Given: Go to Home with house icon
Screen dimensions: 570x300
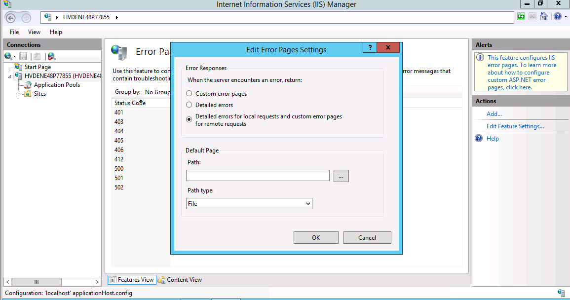Looking at the screenshot, I should click(x=544, y=16).
